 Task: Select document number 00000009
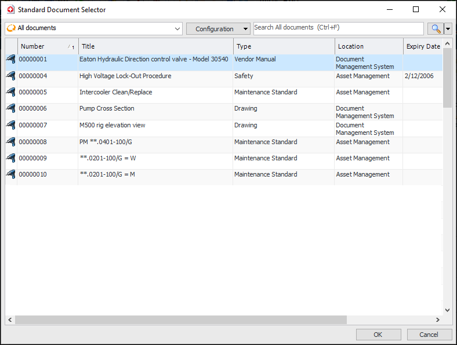(33, 158)
